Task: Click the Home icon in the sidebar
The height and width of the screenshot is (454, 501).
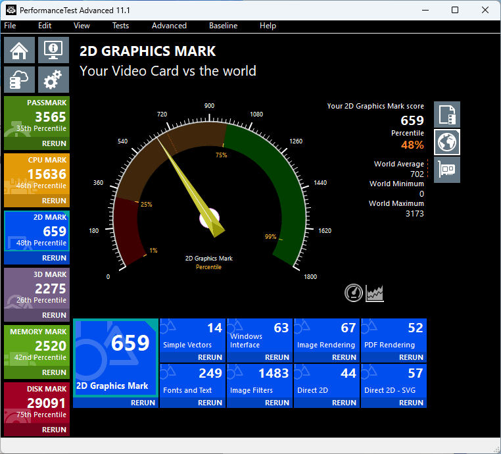Action: pyautogui.click(x=20, y=51)
